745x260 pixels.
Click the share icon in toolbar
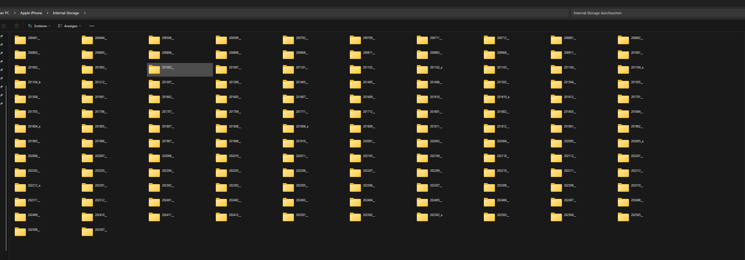[4, 26]
